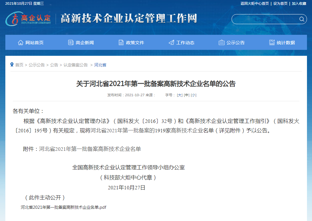
Task: Open the 公示公告 menu item
Action: 232,43
